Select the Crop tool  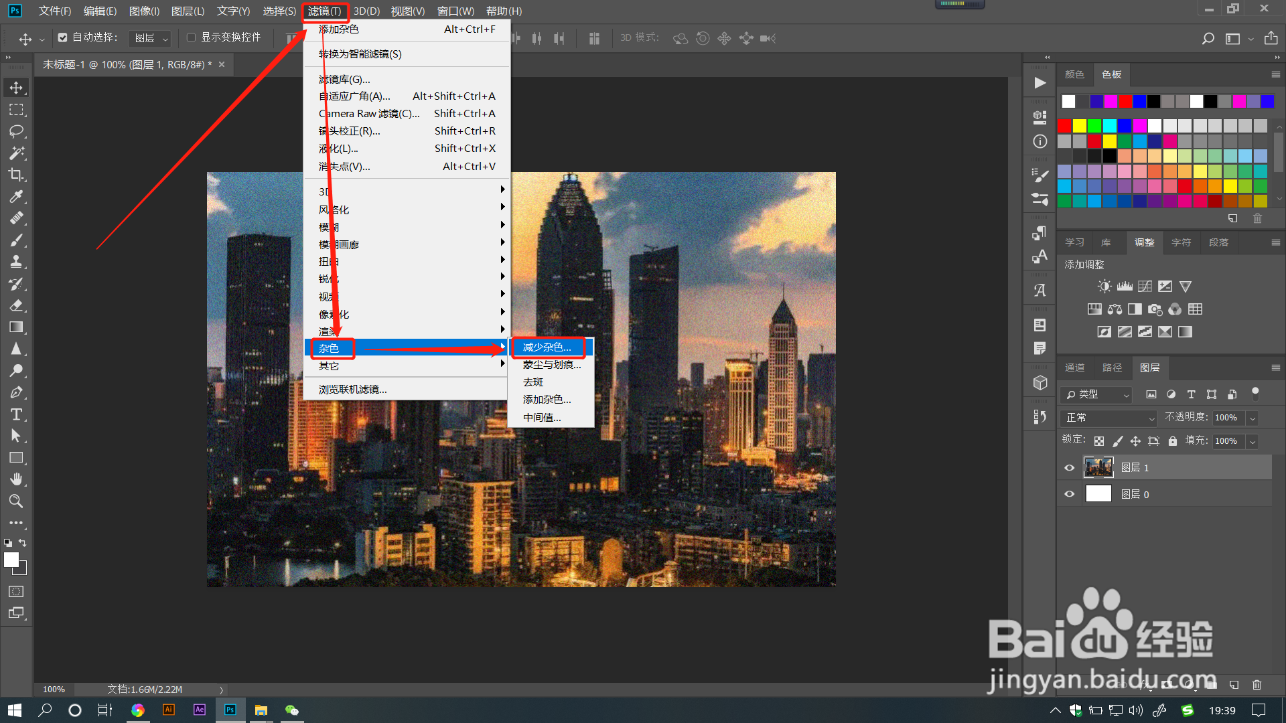click(16, 175)
